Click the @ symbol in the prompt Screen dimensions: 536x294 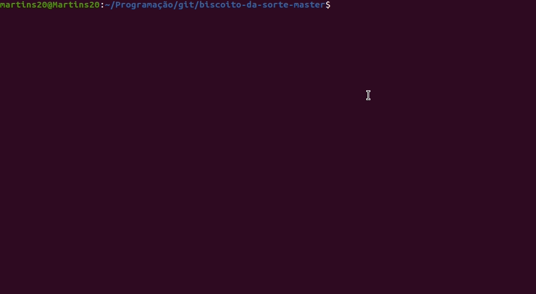point(50,5)
